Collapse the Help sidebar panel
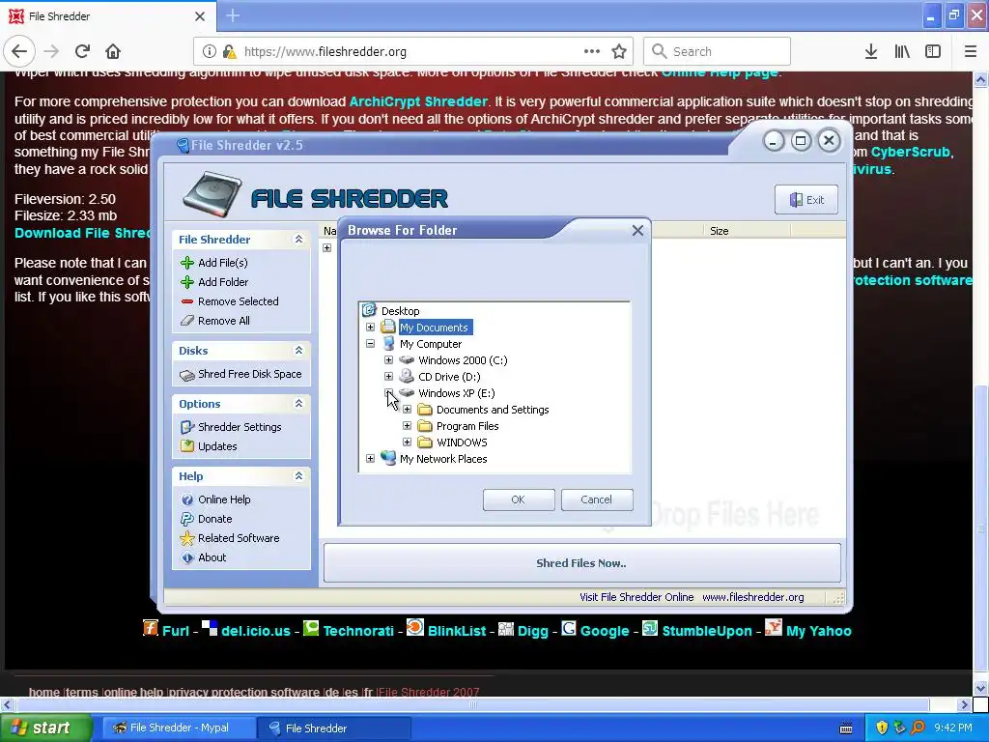Image resolution: width=989 pixels, height=742 pixels. [298, 475]
